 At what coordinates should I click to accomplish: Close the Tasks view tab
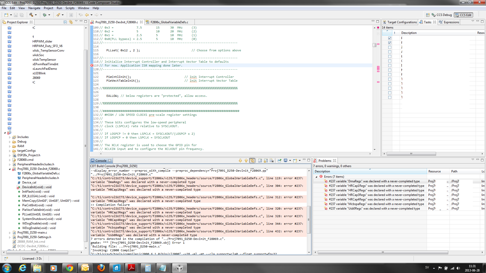[435, 22]
